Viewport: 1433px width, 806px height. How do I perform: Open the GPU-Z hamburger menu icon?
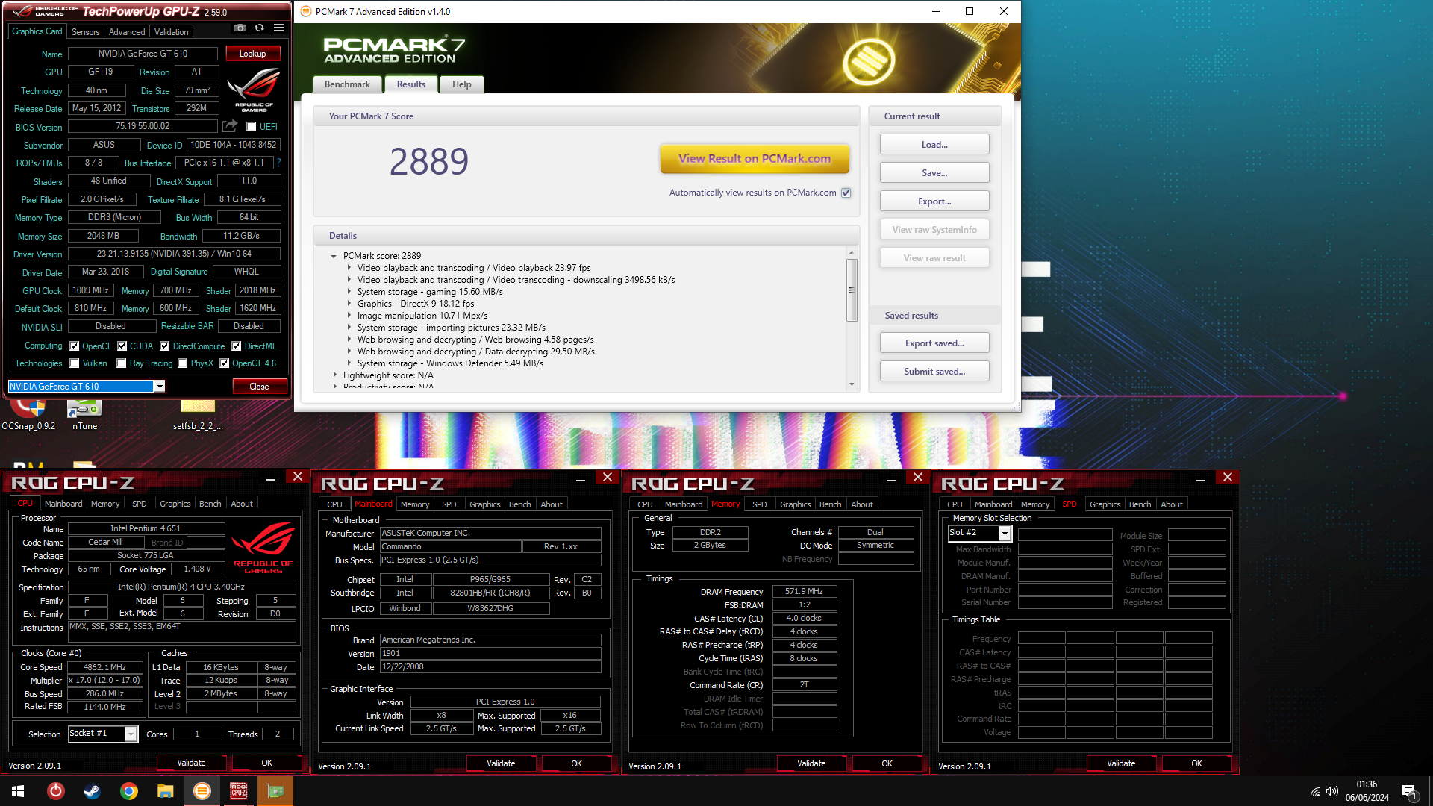tap(278, 28)
